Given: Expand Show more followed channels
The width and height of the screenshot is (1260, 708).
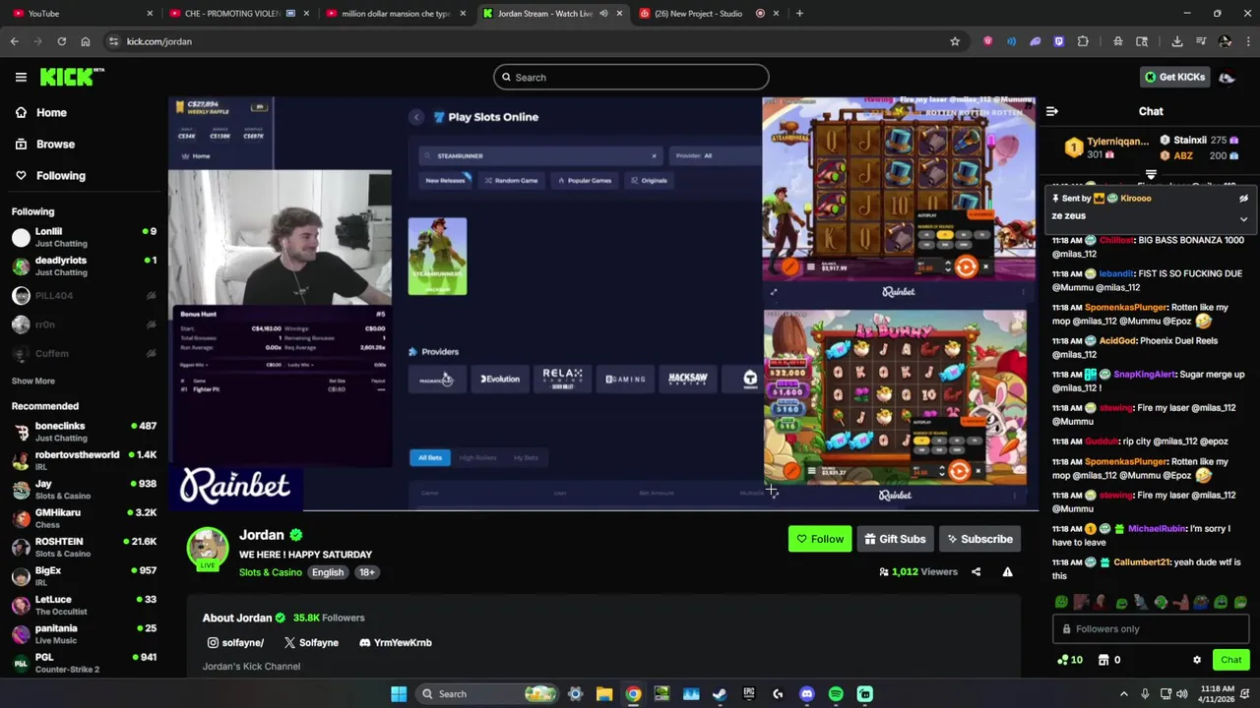Looking at the screenshot, I should pos(33,382).
